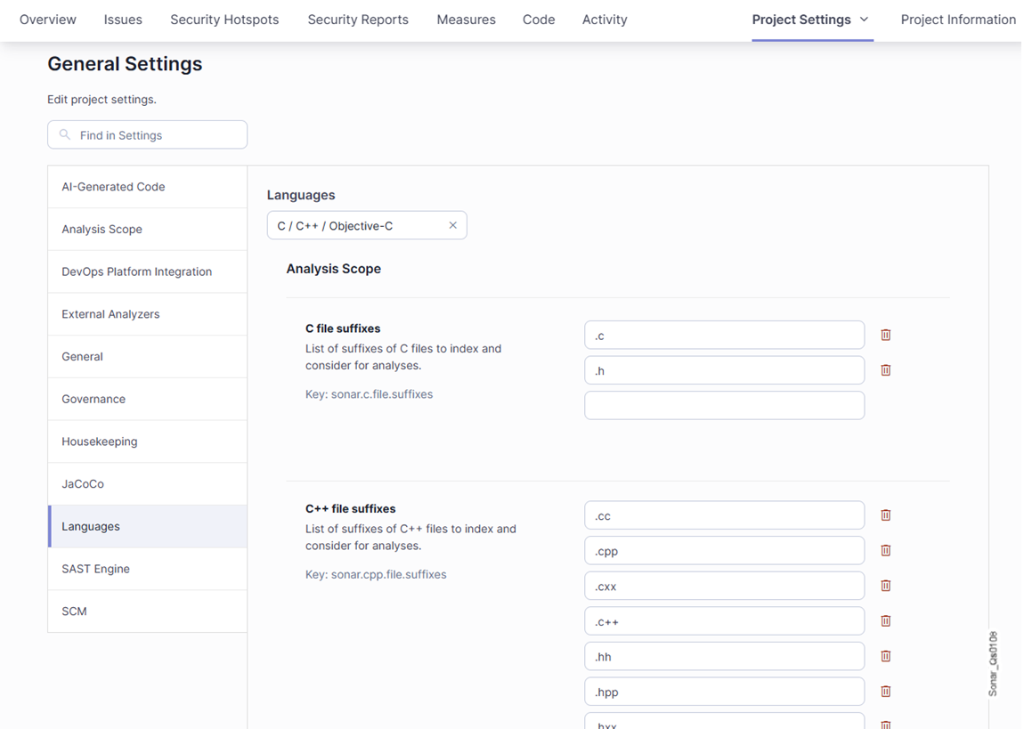Delete the .c++ suffix entry
This screenshot has height=729, width=1024.
pos(885,620)
